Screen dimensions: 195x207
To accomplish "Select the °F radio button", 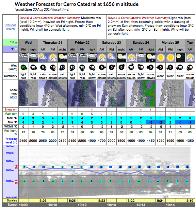I will click(16, 49).
